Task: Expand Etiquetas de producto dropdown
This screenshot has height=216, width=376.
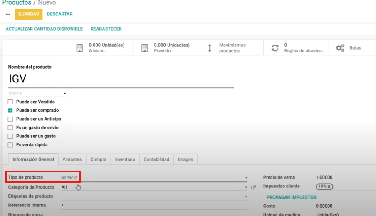Action: (246, 196)
